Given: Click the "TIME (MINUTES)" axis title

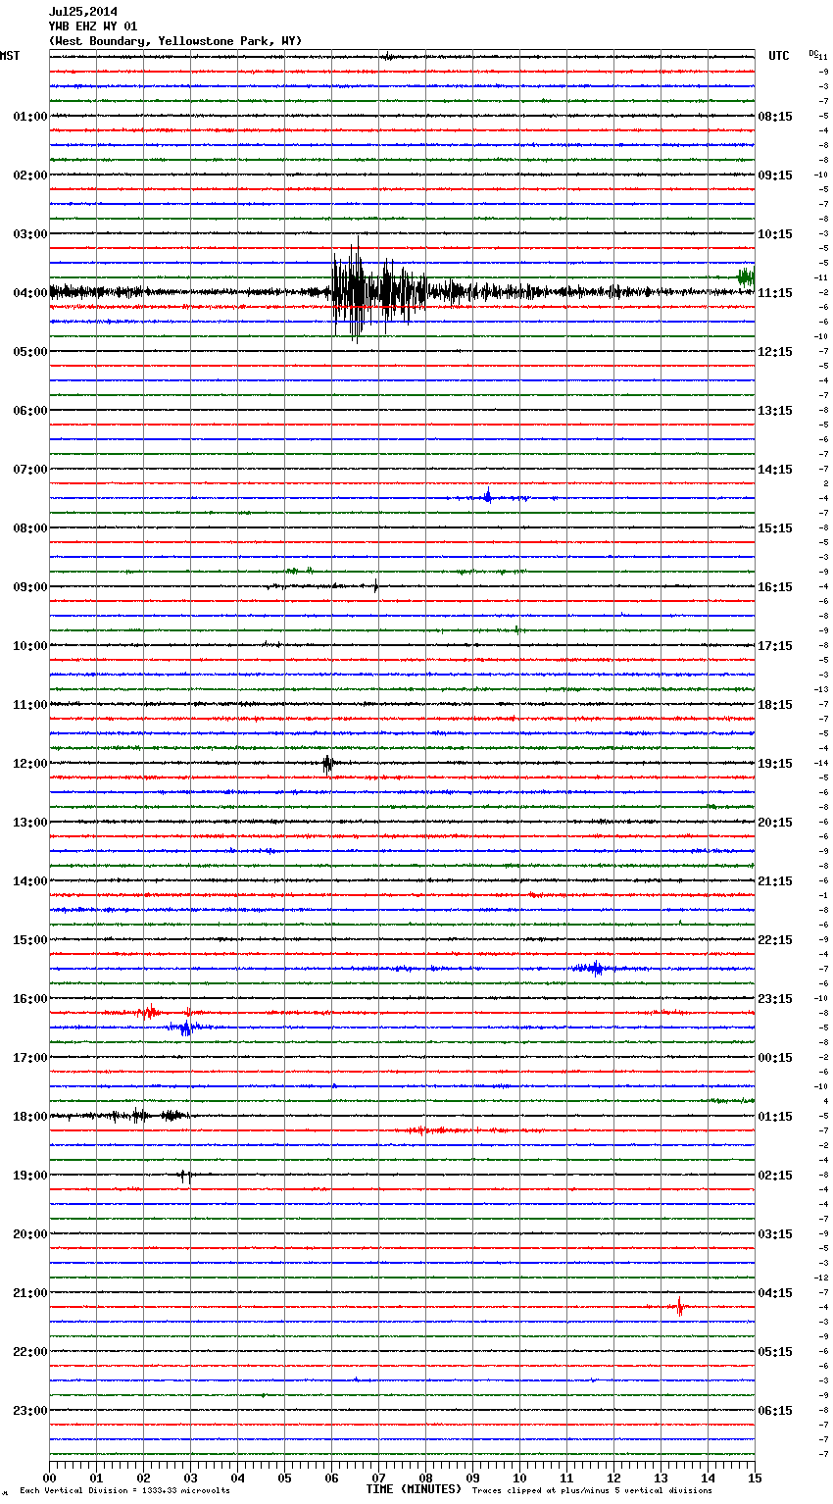Looking at the screenshot, I should point(414,1489).
